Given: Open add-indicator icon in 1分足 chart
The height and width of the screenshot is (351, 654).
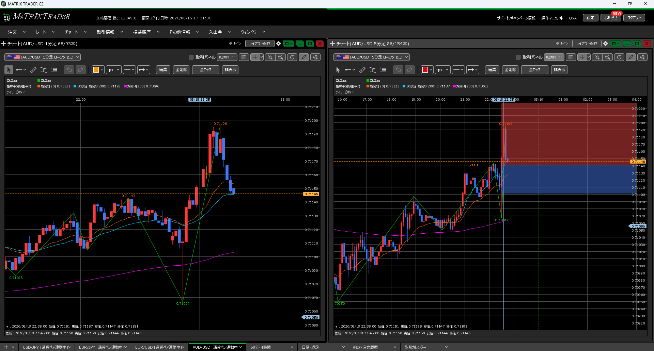Looking at the screenshot, I should pos(315,57).
